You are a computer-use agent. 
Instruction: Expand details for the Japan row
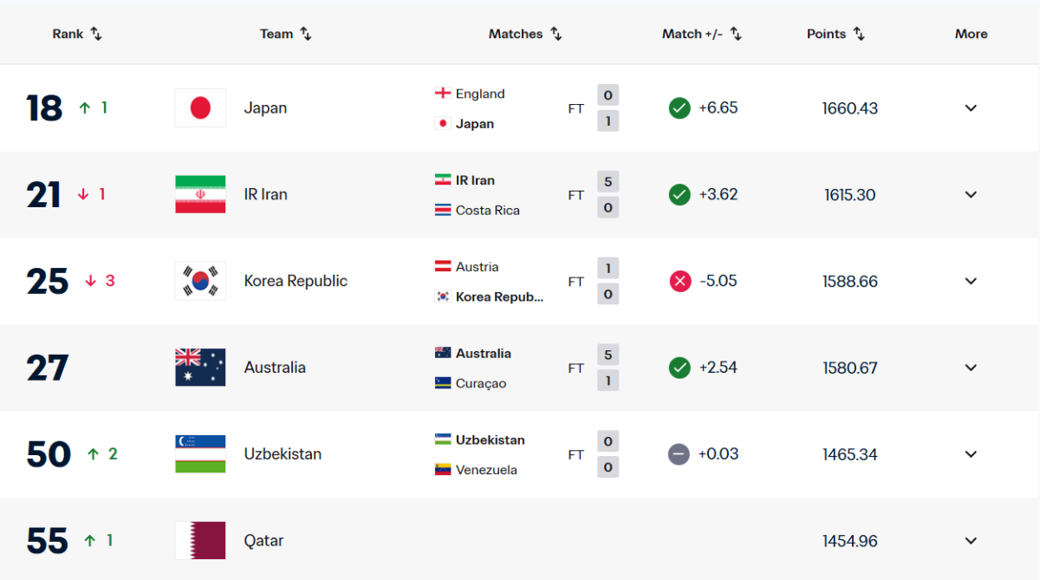tap(970, 108)
